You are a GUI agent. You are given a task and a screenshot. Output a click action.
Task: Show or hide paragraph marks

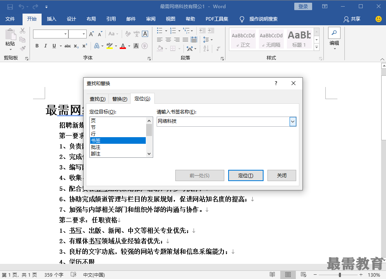coord(218,49)
